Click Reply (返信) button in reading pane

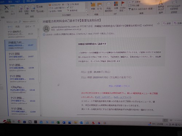pyautogui.click(x=167, y=23)
